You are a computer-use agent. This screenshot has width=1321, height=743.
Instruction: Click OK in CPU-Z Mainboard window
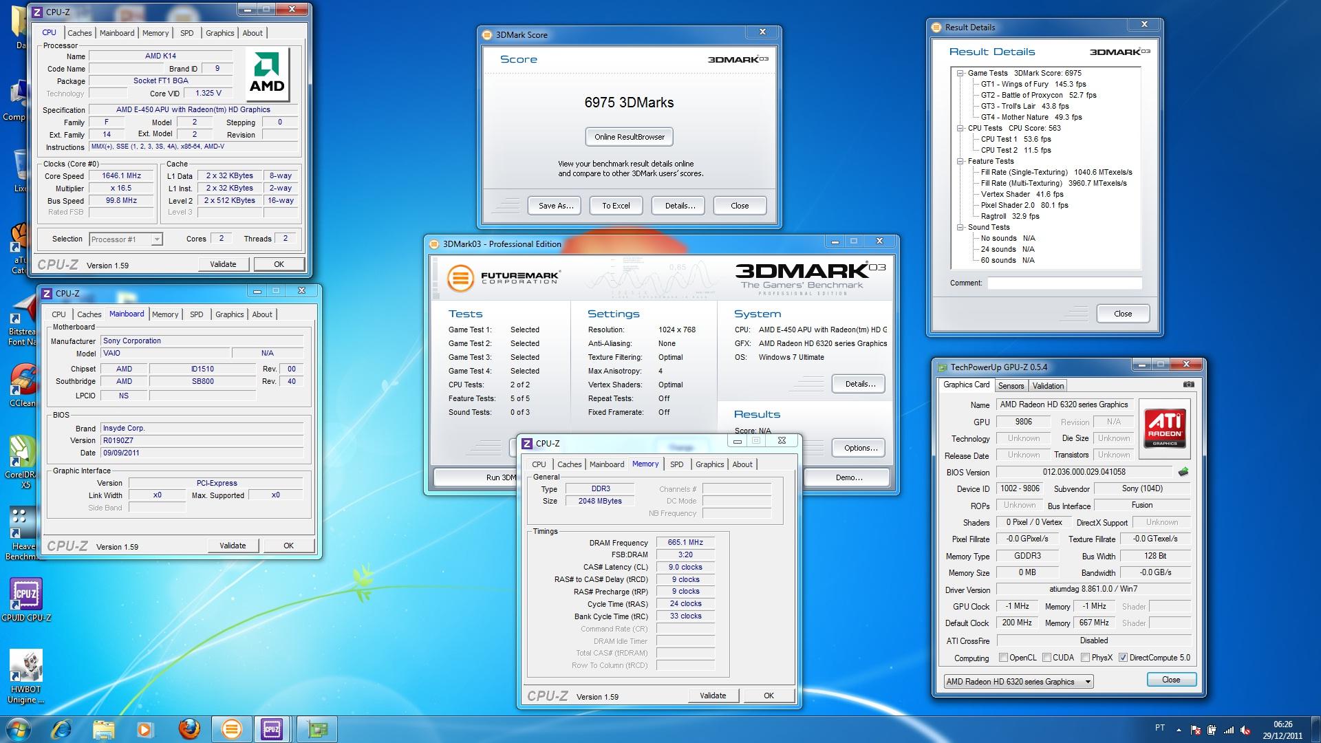click(x=288, y=546)
